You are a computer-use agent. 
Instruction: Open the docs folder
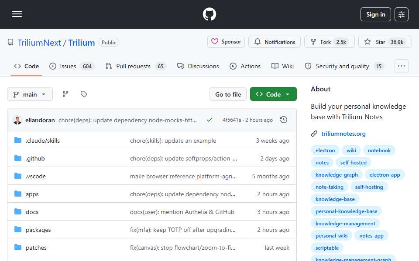(x=32, y=212)
